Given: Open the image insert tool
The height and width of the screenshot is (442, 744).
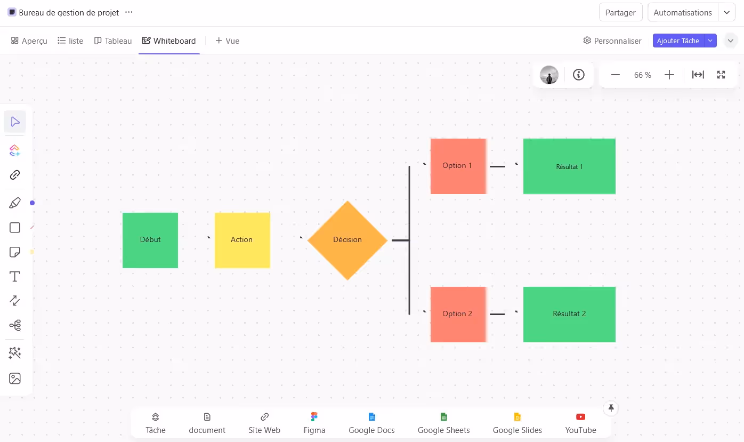Looking at the screenshot, I should click(x=15, y=378).
